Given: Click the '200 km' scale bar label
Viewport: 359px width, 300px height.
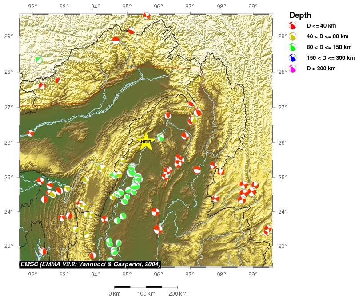Looking at the screenshot, I should (177, 294).
